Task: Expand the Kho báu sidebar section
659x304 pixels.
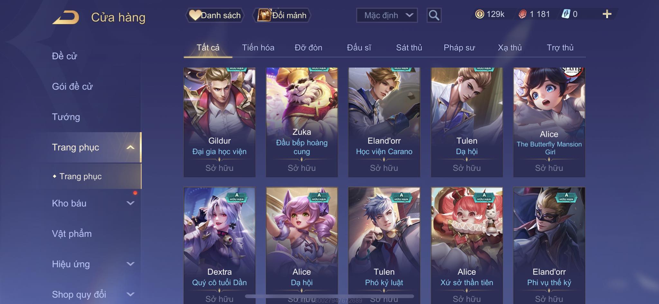Action: click(130, 203)
